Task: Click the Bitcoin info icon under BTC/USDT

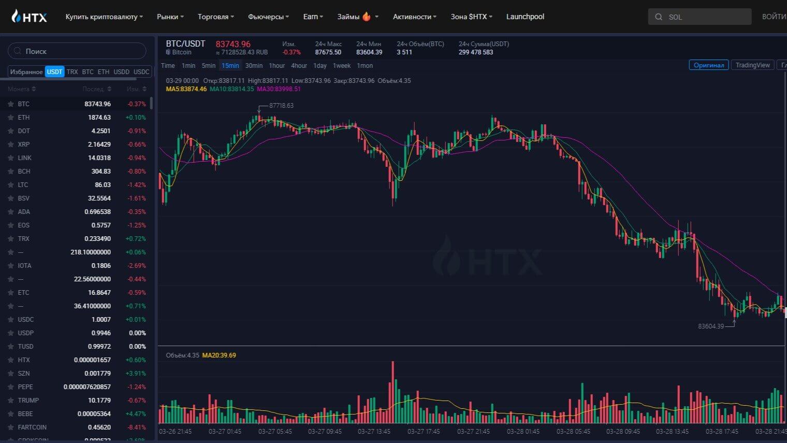Action: 168,52
